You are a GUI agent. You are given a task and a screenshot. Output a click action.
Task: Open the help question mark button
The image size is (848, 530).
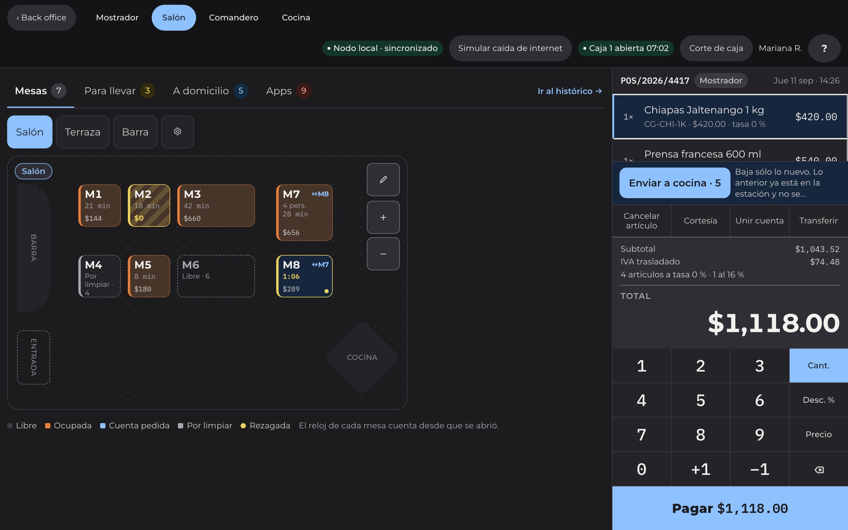click(x=824, y=48)
